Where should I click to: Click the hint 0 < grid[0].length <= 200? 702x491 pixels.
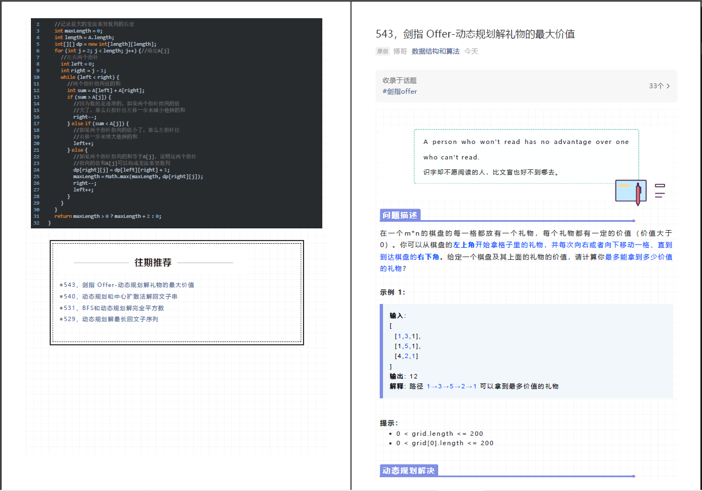(445, 443)
